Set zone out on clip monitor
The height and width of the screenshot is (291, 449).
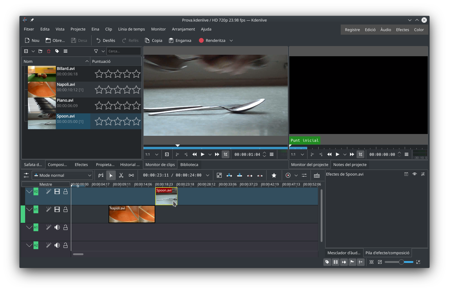point(186,154)
